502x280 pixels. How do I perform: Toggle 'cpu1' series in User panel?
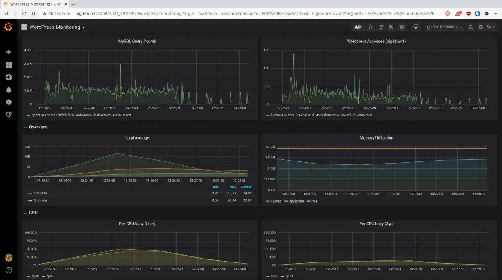50,276
